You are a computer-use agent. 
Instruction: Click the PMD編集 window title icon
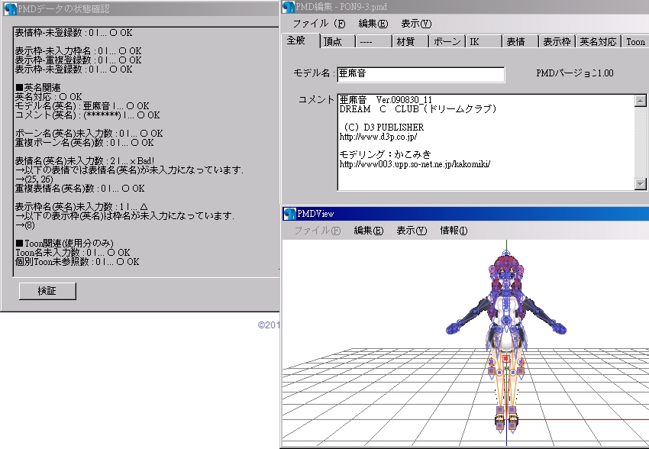pyautogui.click(x=289, y=7)
